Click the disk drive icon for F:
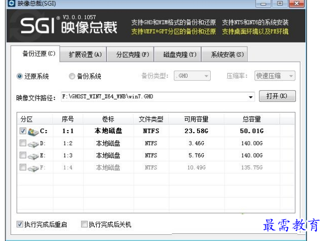The height and width of the screenshot is (241, 324). point(33,168)
